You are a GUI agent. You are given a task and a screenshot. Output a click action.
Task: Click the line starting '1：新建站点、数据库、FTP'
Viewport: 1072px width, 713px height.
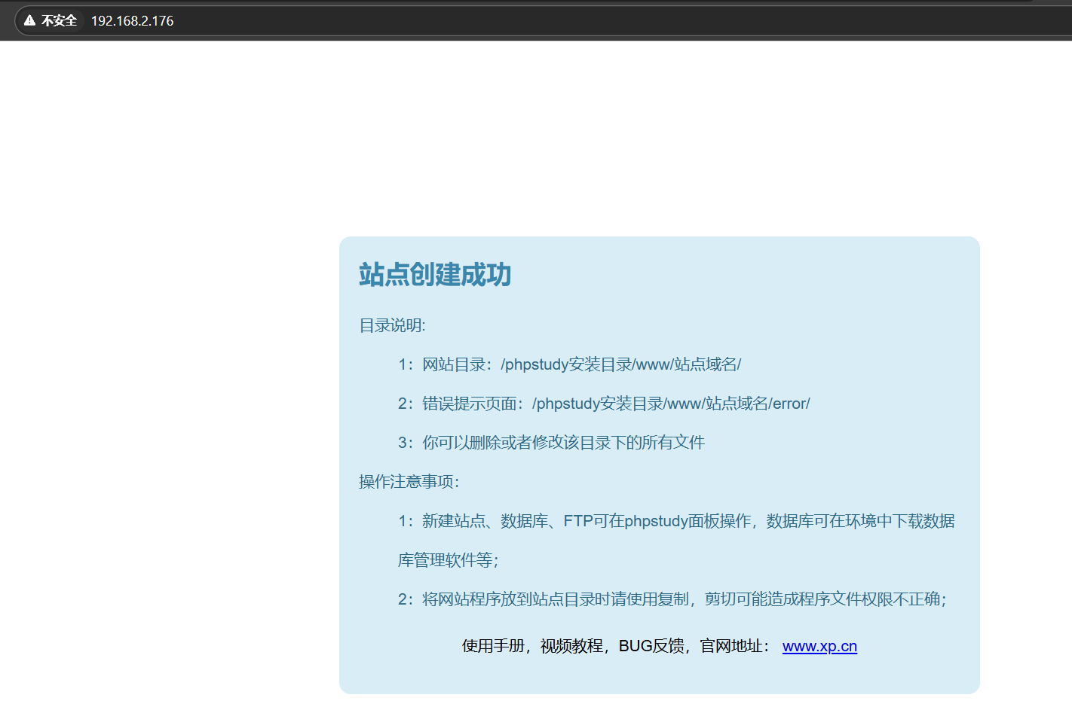click(676, 521)
